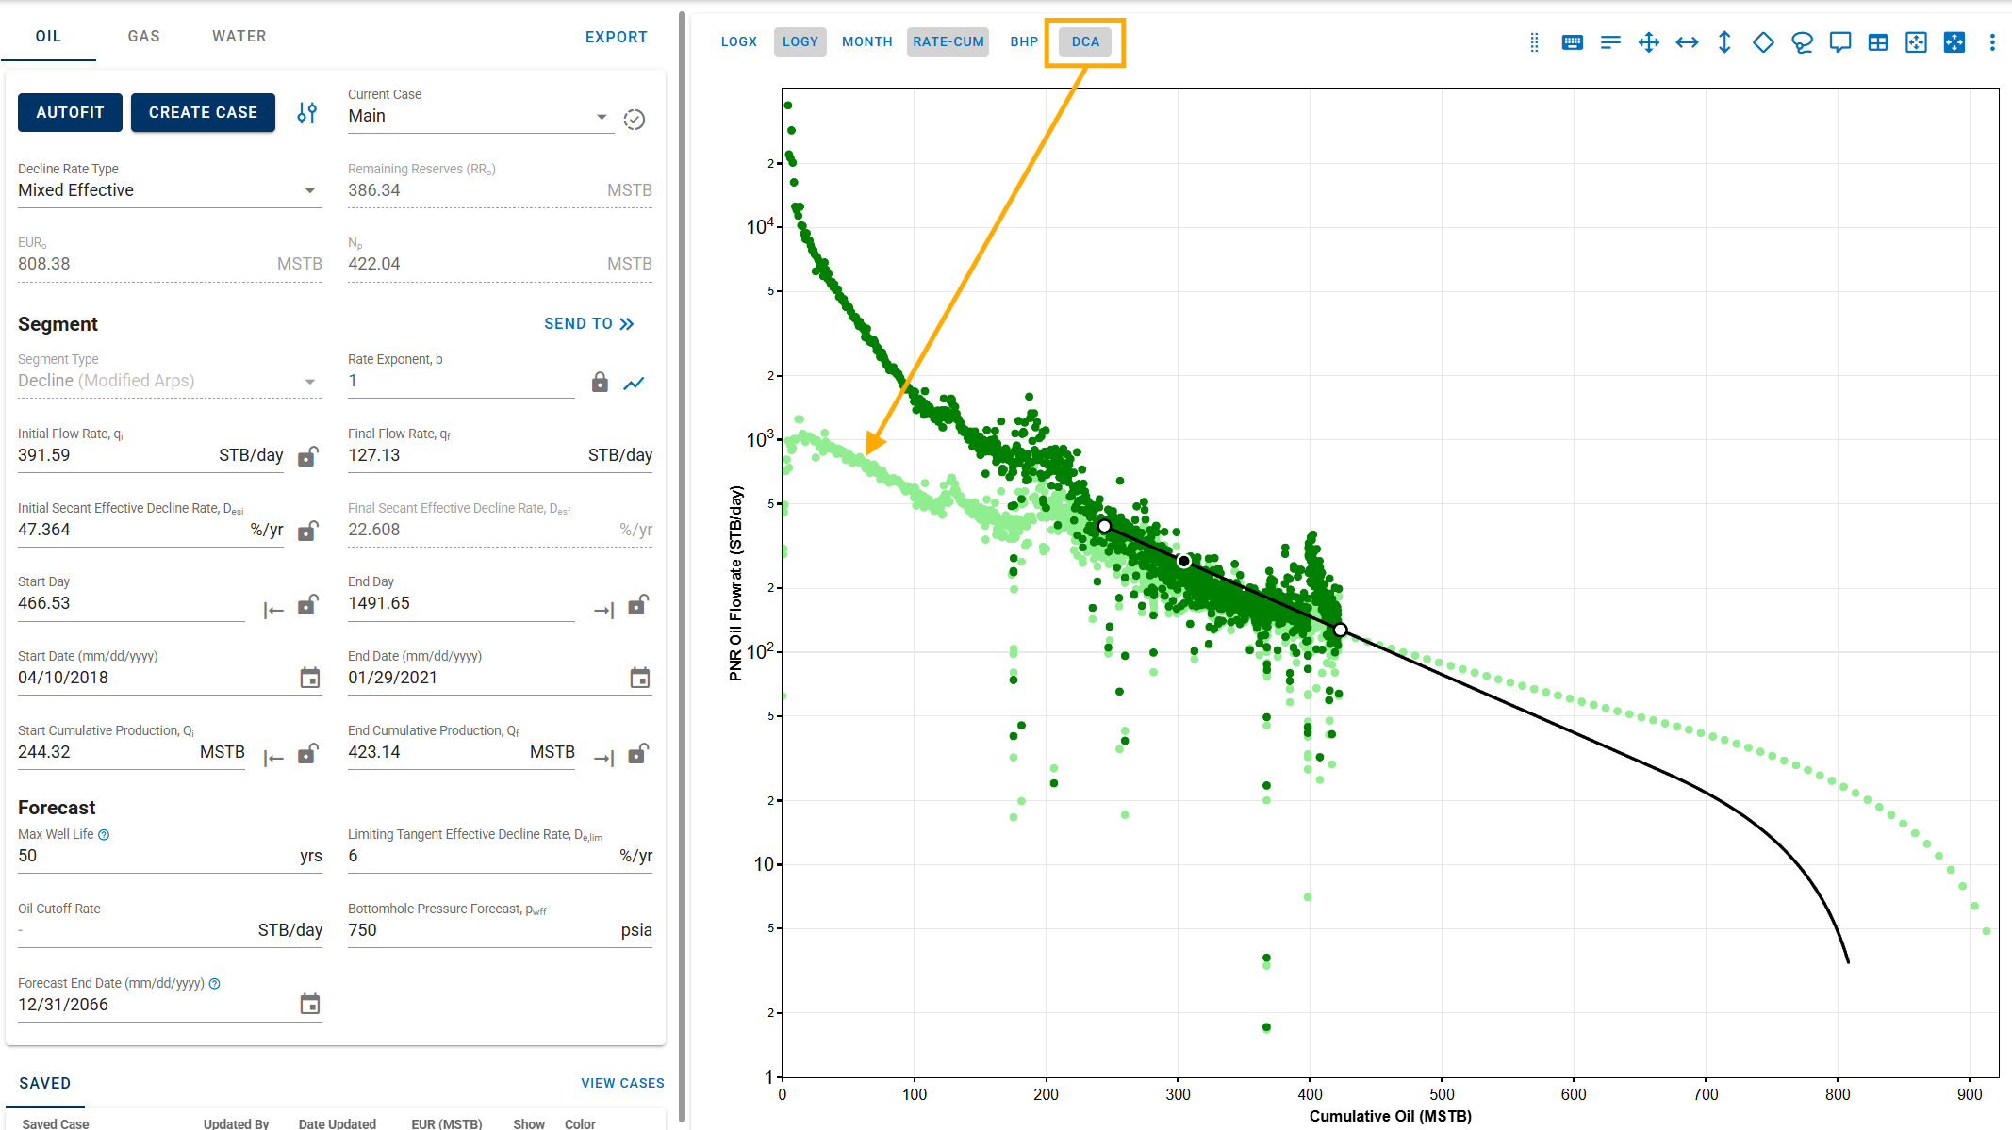This screenshot has width=2012, height=1130.
Task: Click the diamond marker tool icon
Action: (x=1763, y=42)
